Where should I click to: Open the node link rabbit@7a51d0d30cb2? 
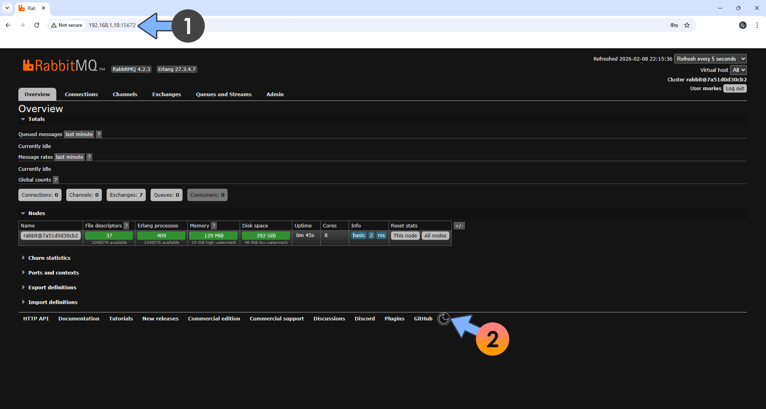(x=51, y=236)
